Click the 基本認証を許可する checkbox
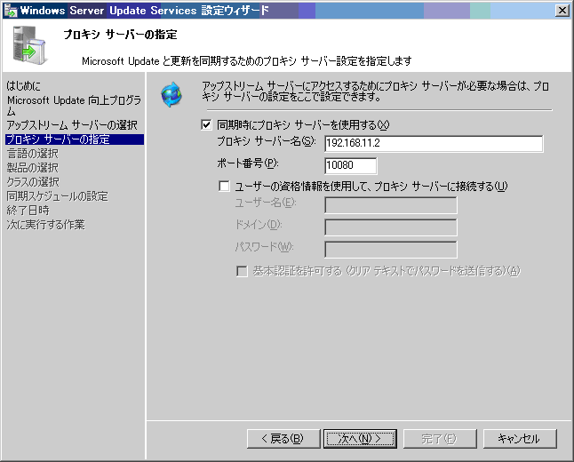The width and height of the screenshot is (574, 462). [x=242, y=271]
